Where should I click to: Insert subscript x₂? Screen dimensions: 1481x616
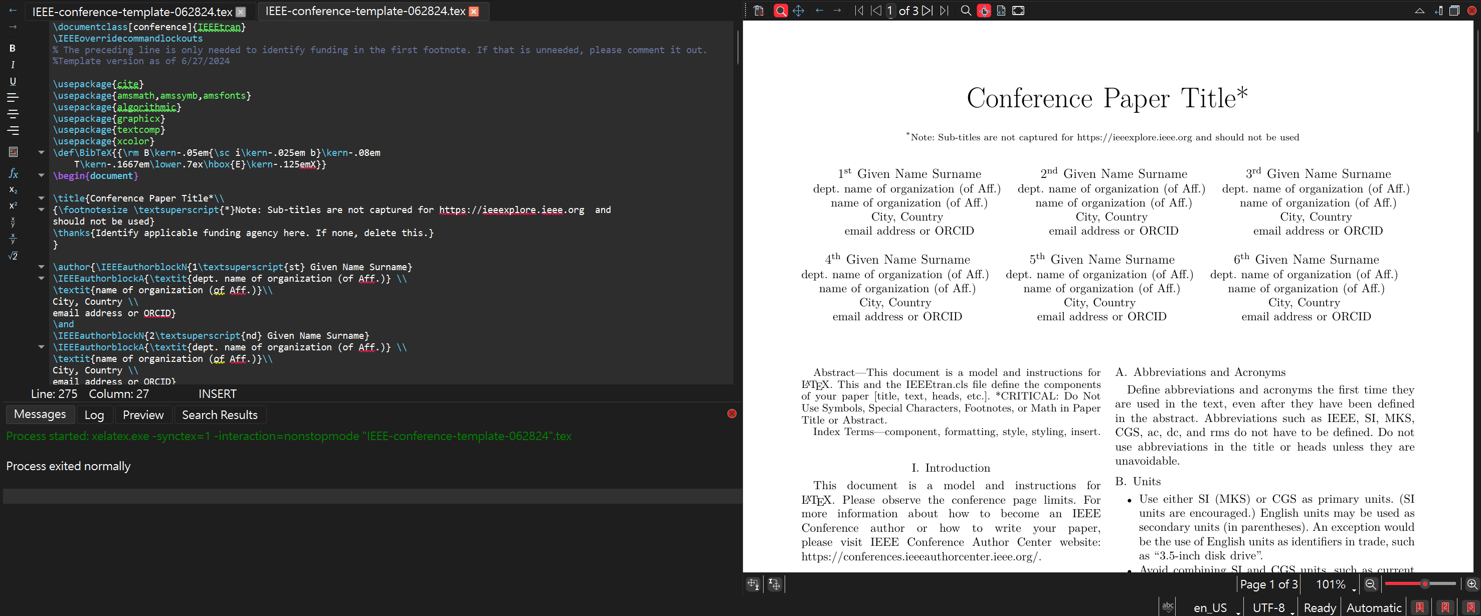point(13,189)
